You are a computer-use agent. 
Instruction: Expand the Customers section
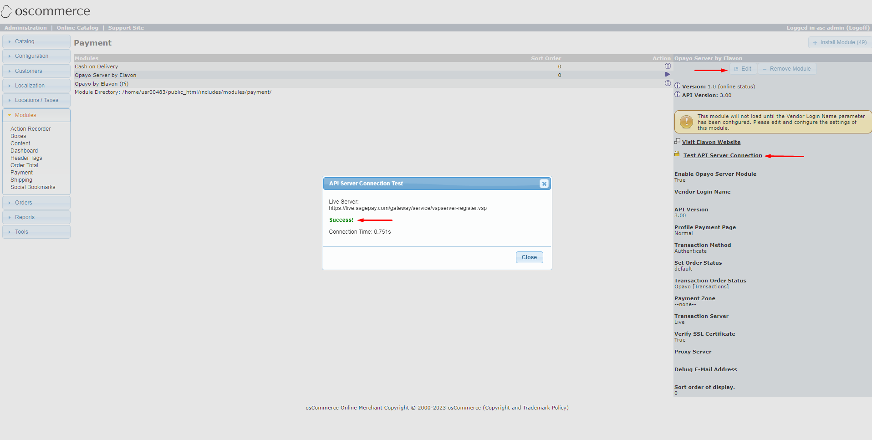36,71
